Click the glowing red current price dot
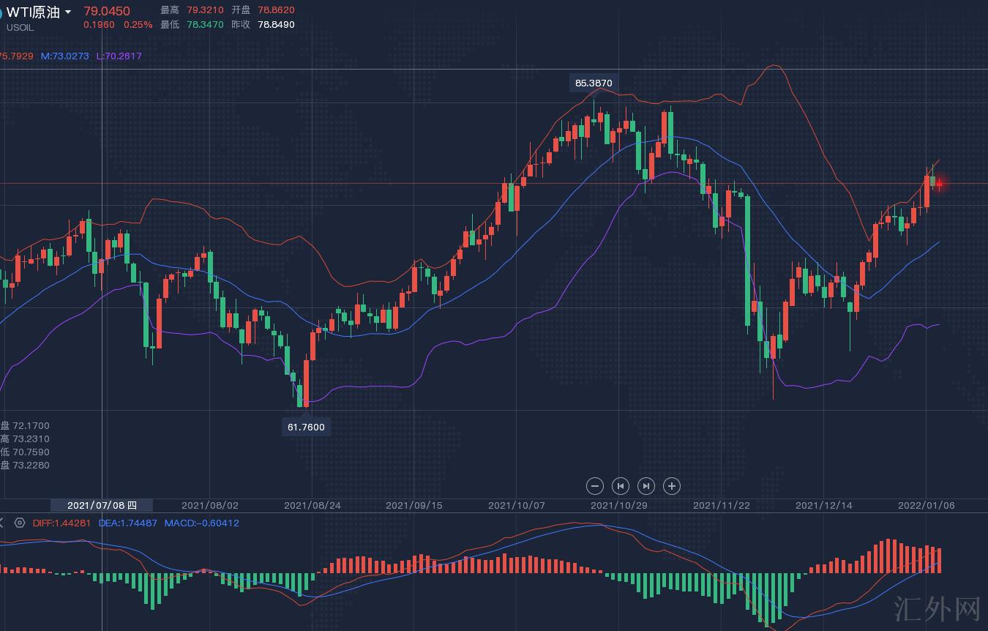 tap(940, 184)
